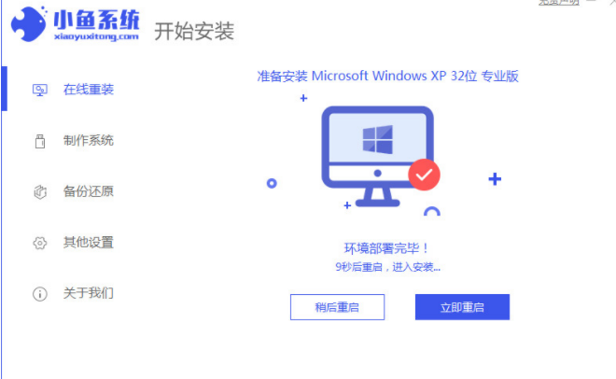Go to the 制作系统 menu label

[89, 140]
